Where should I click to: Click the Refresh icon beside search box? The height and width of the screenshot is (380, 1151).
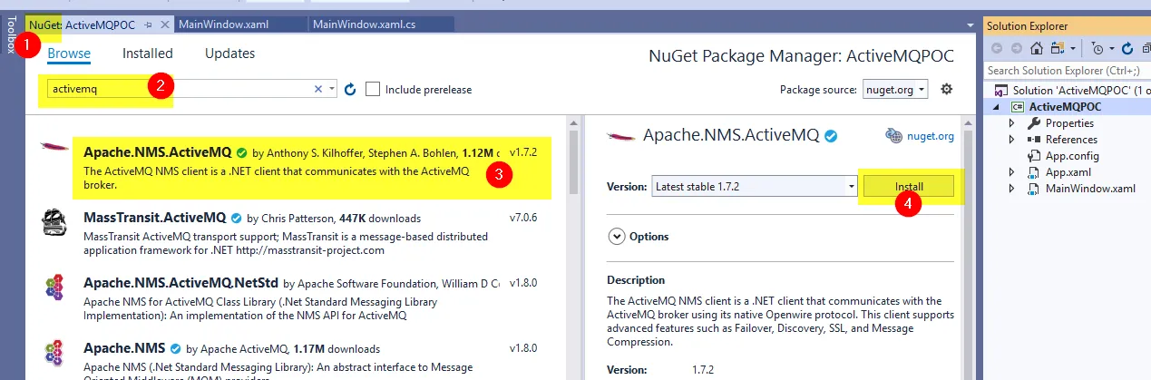pyautogui.click(x=350, y=89)
